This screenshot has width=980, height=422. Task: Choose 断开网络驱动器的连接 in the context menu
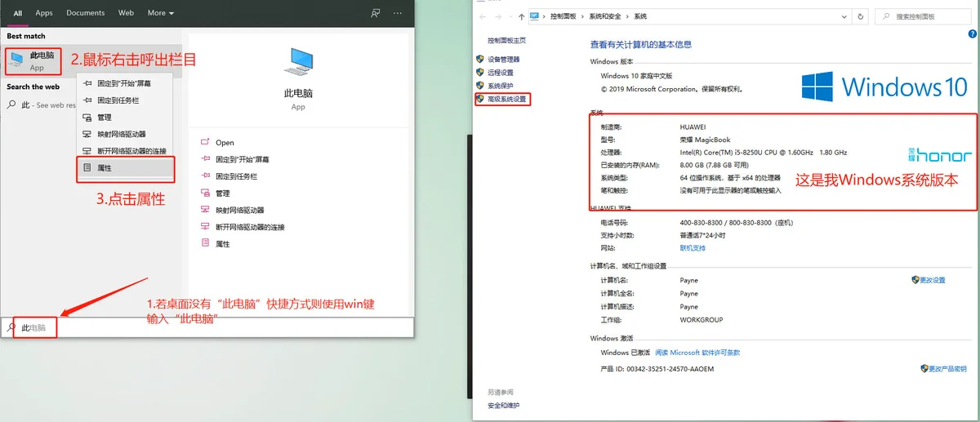pyautogui.click(x=126, y=151)
